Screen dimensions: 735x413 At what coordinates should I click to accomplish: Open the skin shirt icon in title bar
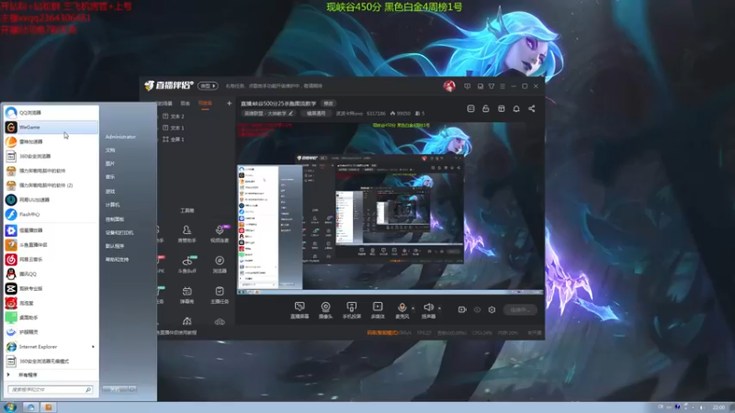point(492,86)
